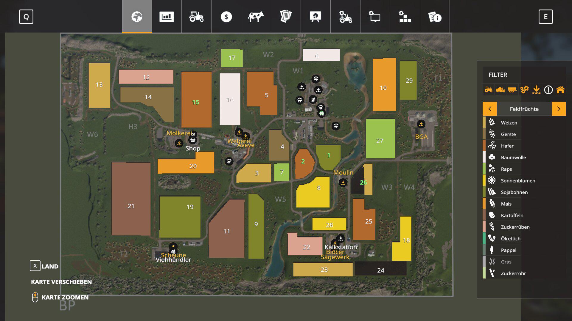
Task: Switch to the globe map tab
Action: pyautogui.click(x=137, y=17)
